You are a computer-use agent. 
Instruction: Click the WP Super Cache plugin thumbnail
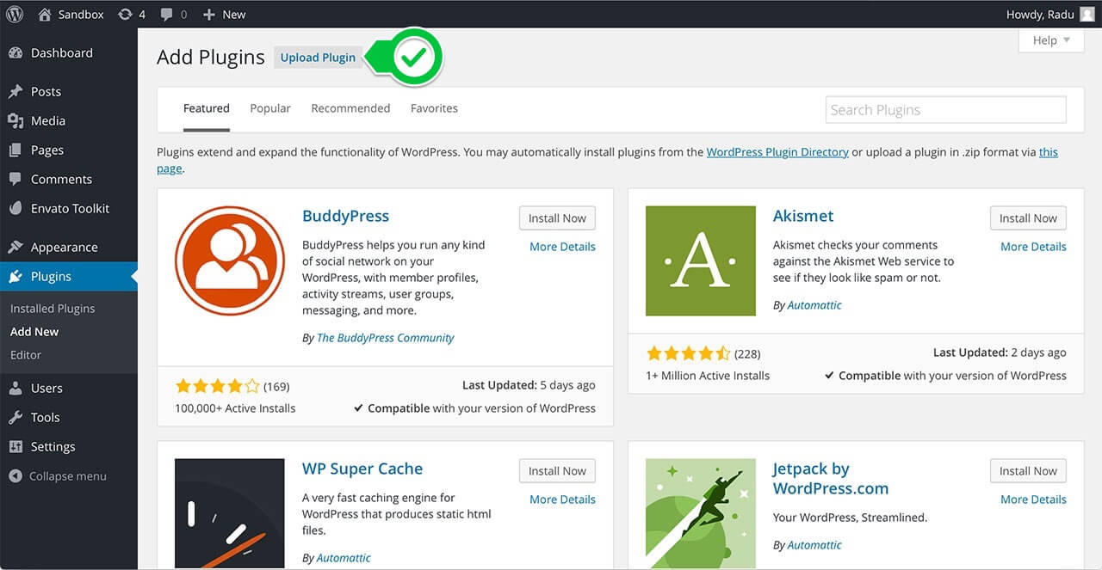click(x=230, y=513)
